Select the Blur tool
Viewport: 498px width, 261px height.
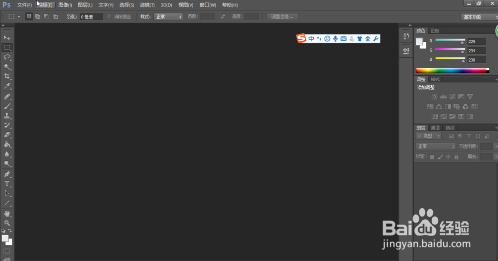6,154
